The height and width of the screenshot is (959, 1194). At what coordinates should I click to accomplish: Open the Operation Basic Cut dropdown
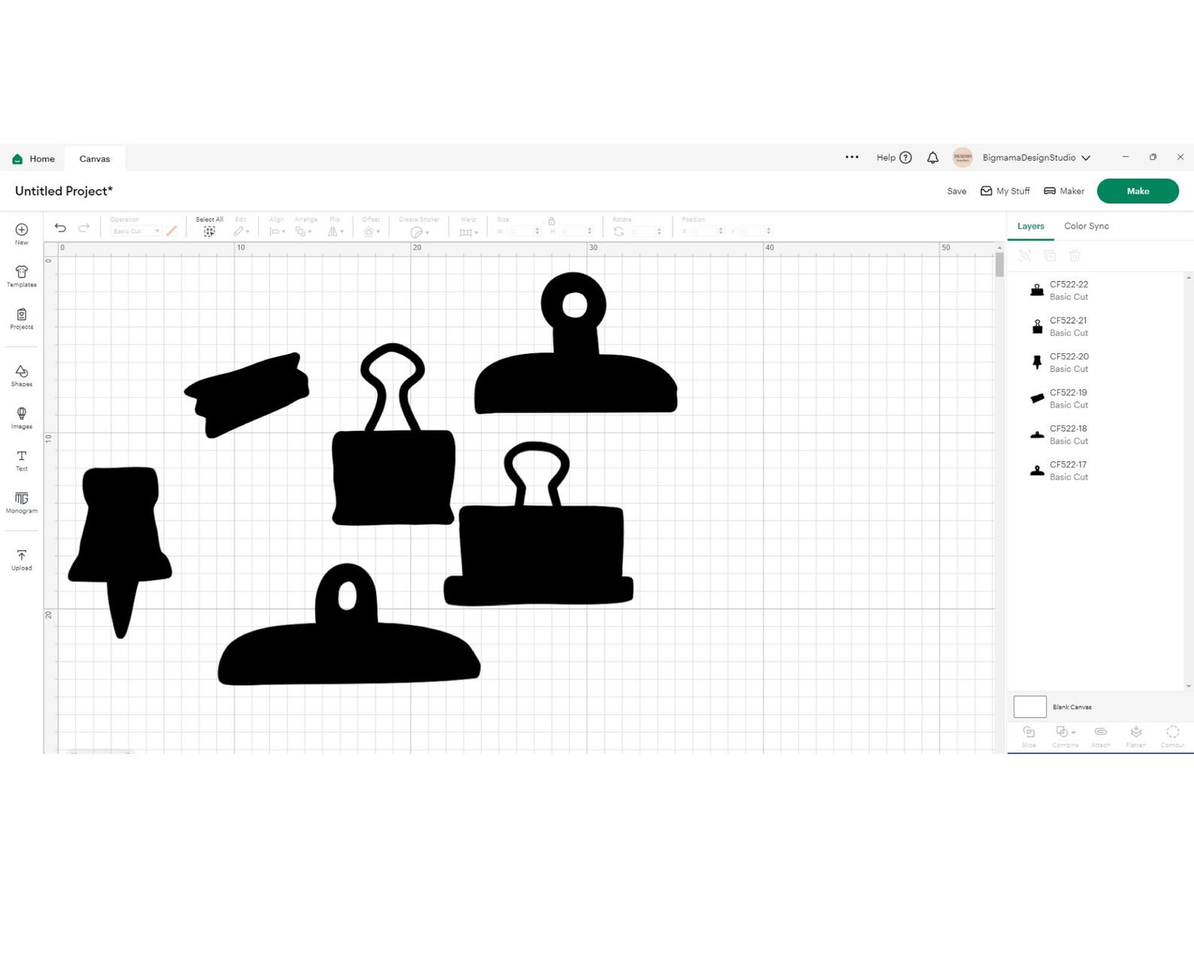135,231
